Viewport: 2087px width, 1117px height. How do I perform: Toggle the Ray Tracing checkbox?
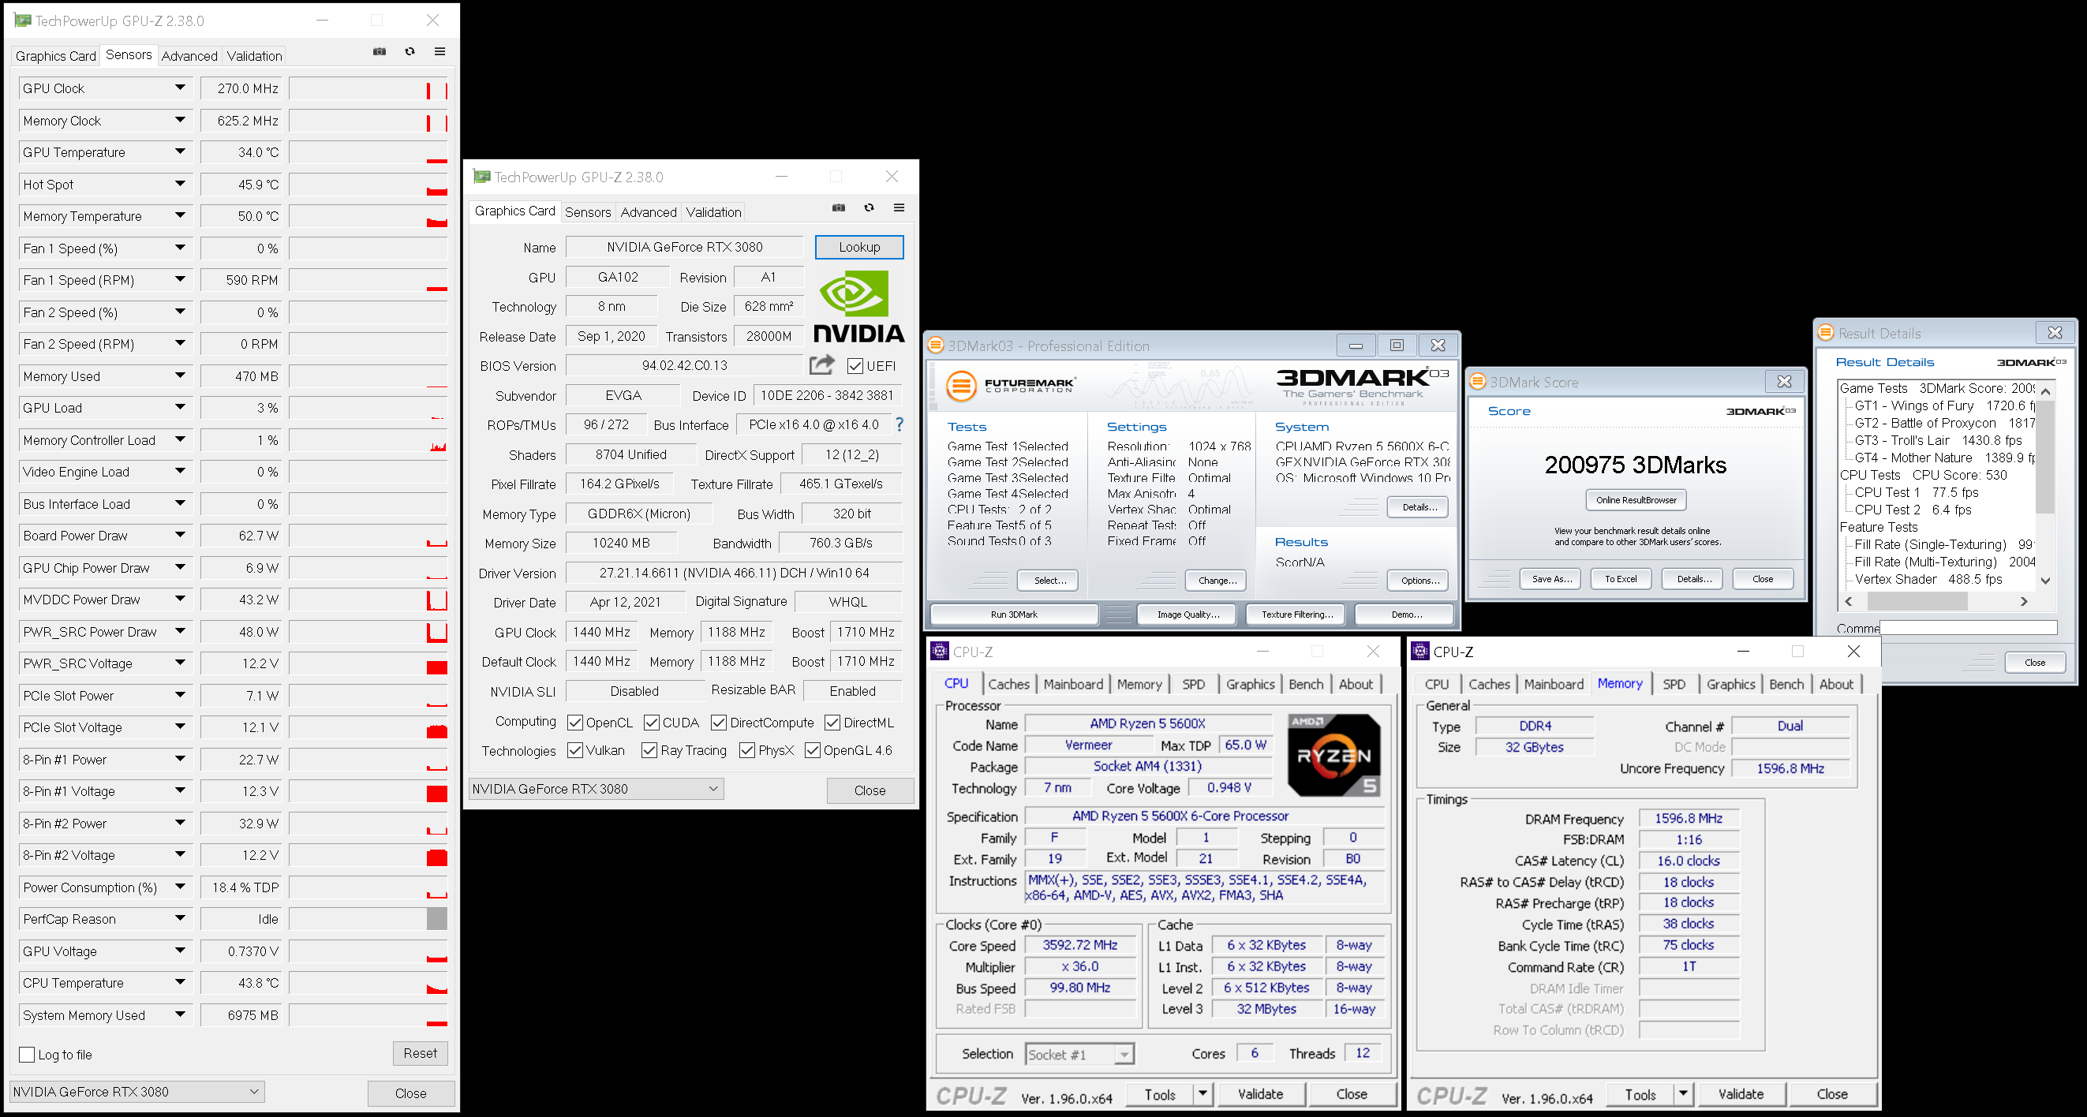649,751
